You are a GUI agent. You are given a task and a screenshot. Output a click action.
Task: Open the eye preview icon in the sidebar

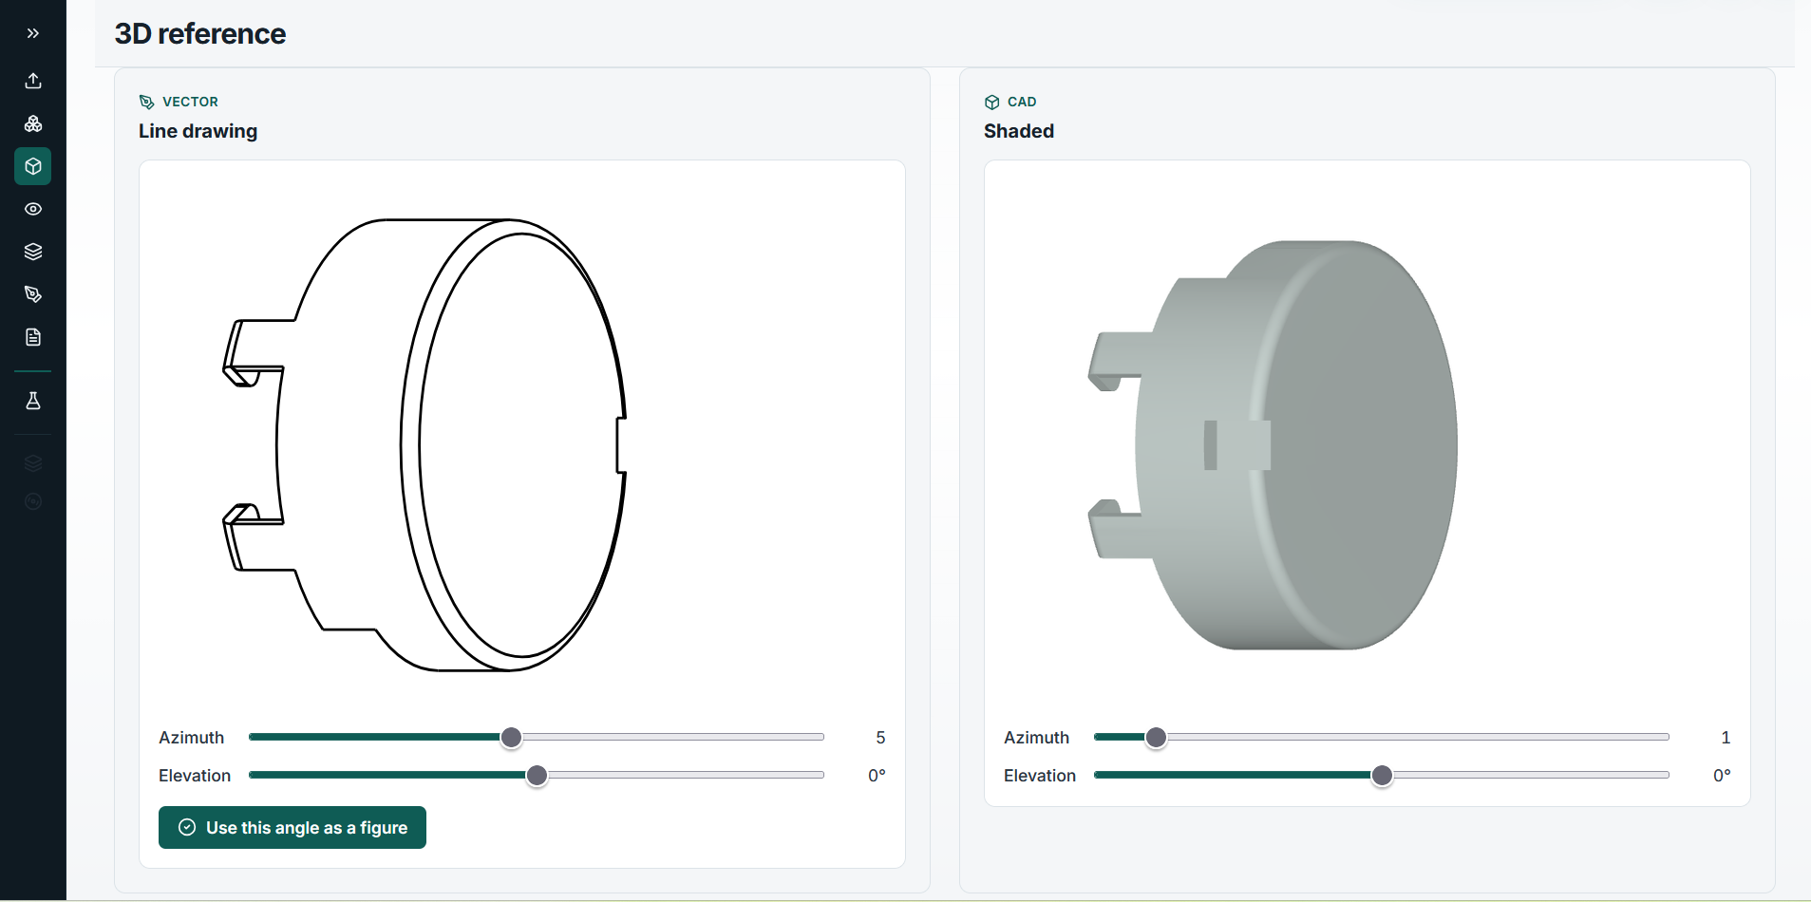point(33,209)
